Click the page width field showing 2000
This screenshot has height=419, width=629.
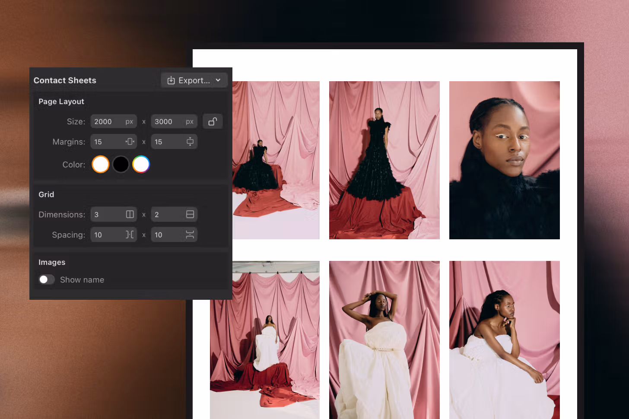click(106, 122)
